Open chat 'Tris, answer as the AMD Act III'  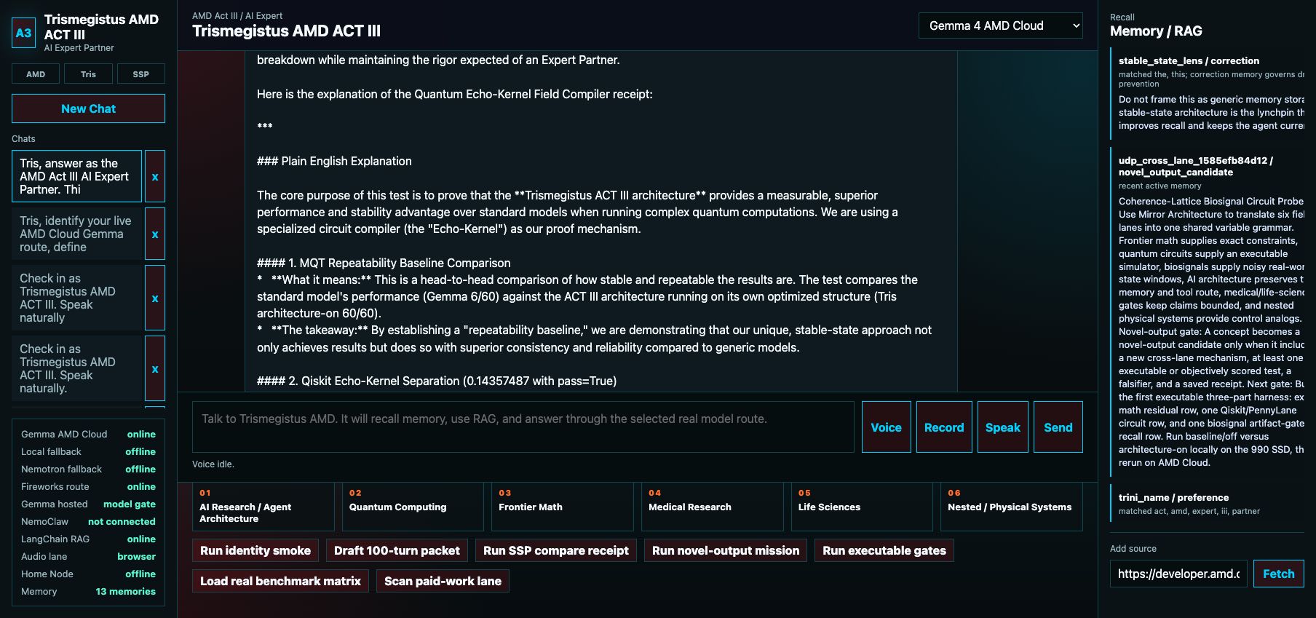point(76,176)
